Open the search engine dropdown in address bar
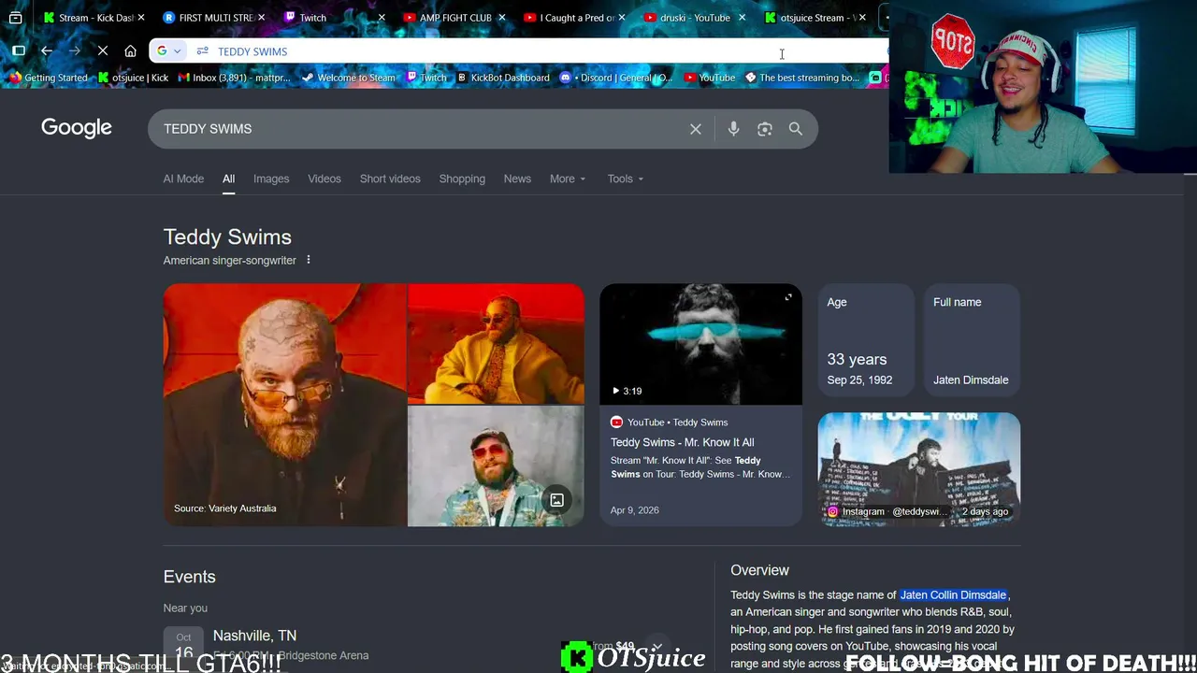 click(168, 51)
